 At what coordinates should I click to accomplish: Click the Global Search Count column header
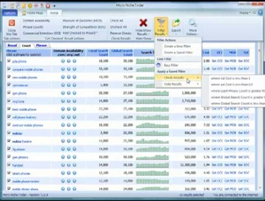point(122,52)
